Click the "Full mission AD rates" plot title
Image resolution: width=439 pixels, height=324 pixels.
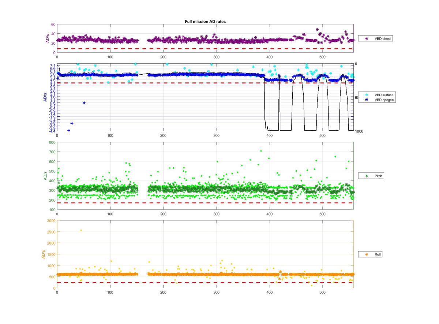pyautogui.click(x=205, y=22)
